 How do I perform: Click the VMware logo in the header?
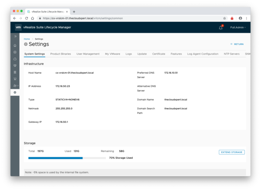click(18, 27)
